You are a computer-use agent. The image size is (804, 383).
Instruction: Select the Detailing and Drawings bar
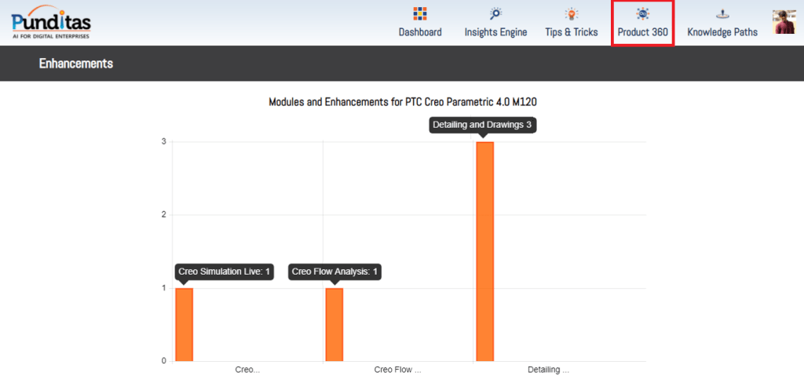point(485,251)
